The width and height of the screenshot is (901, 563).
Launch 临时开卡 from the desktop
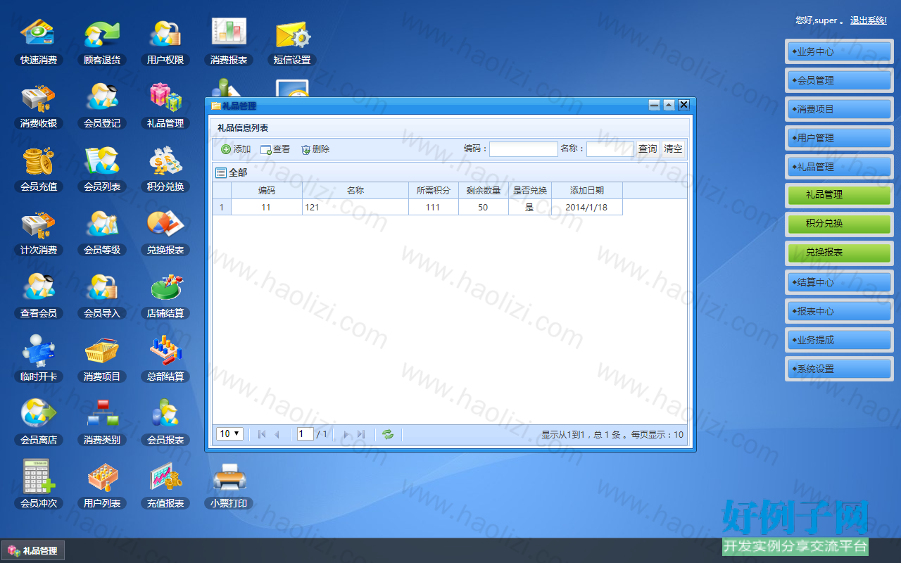click(x=39, y=359)
